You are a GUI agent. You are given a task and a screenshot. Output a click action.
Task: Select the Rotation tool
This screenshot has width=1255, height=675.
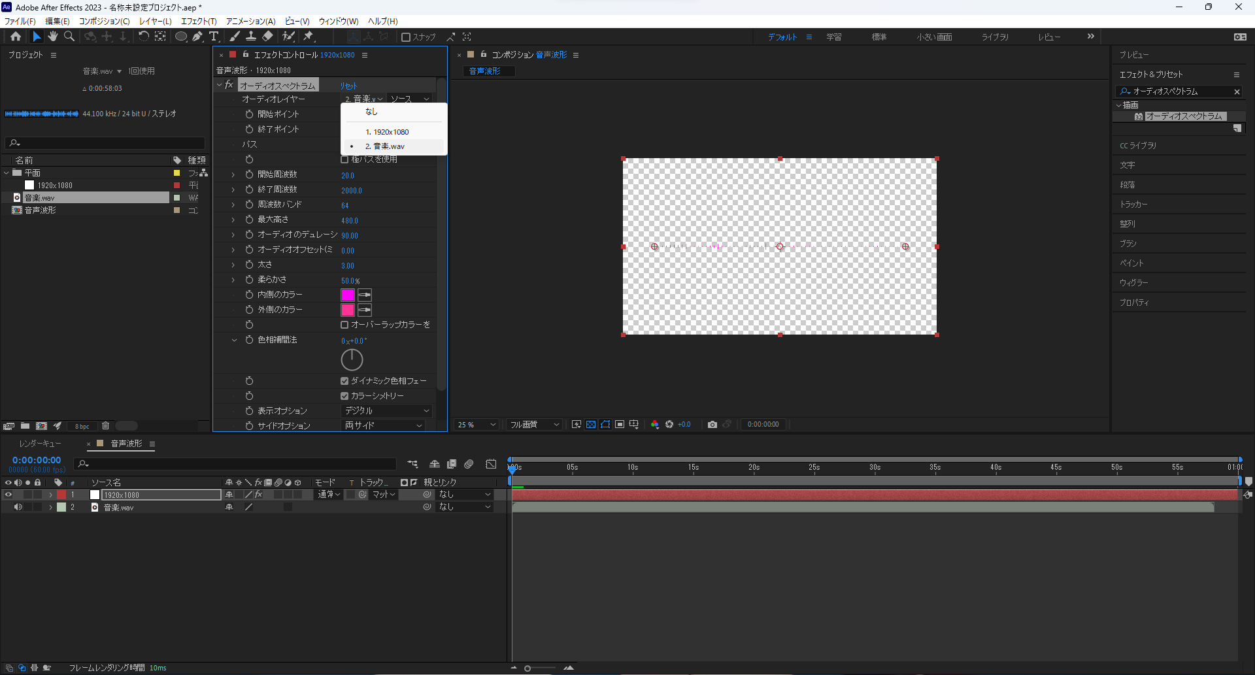[x=143, y=37]
